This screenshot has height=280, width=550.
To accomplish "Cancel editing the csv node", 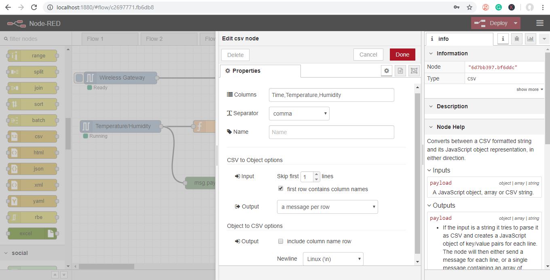I will click(x=368, y=55).
